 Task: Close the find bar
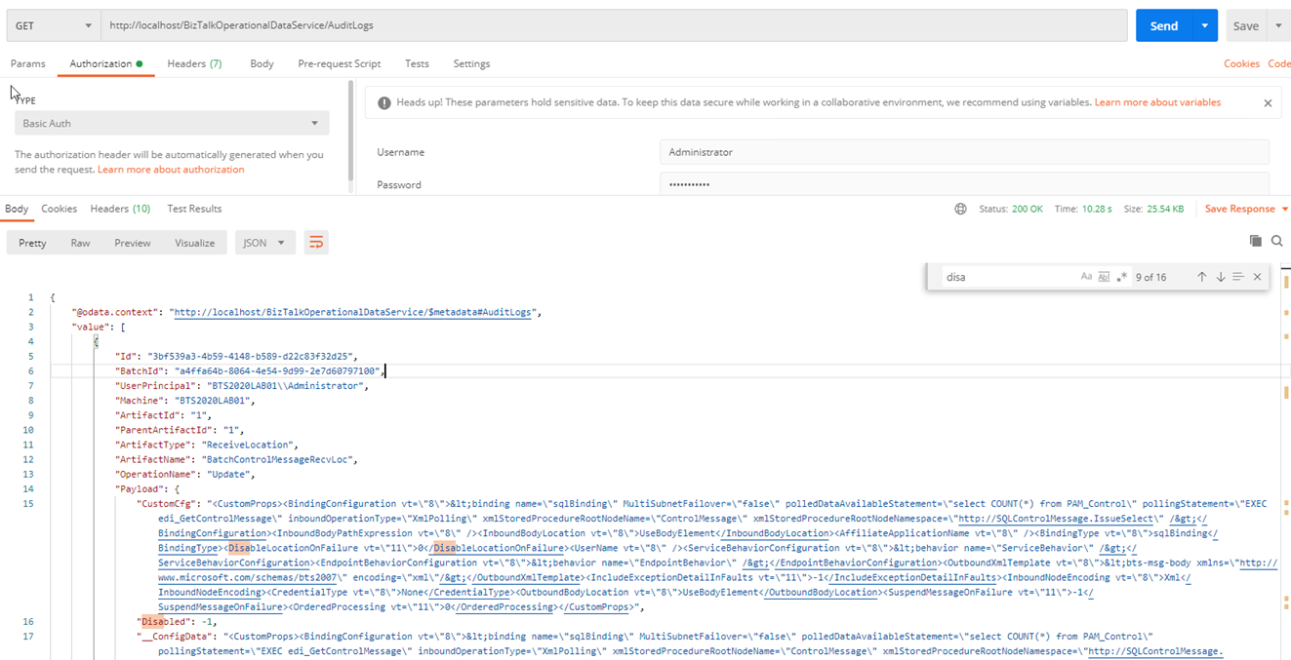tap(1257, 277)
